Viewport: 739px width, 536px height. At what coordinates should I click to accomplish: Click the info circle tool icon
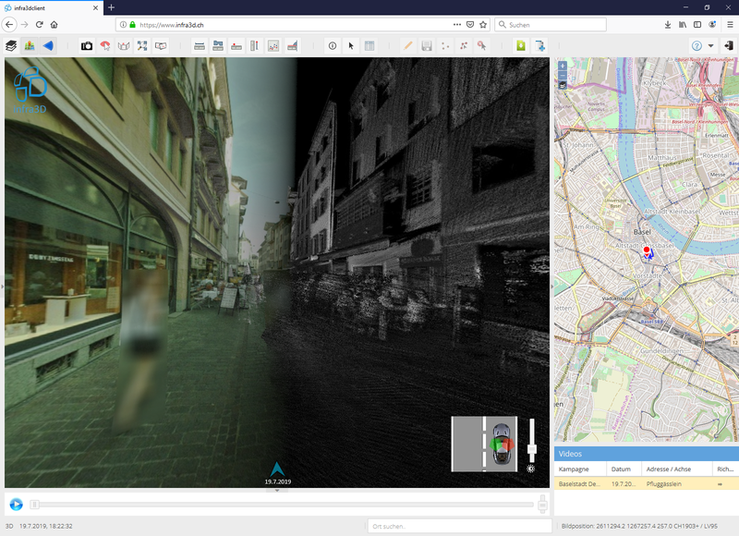(x=333, y=45)
